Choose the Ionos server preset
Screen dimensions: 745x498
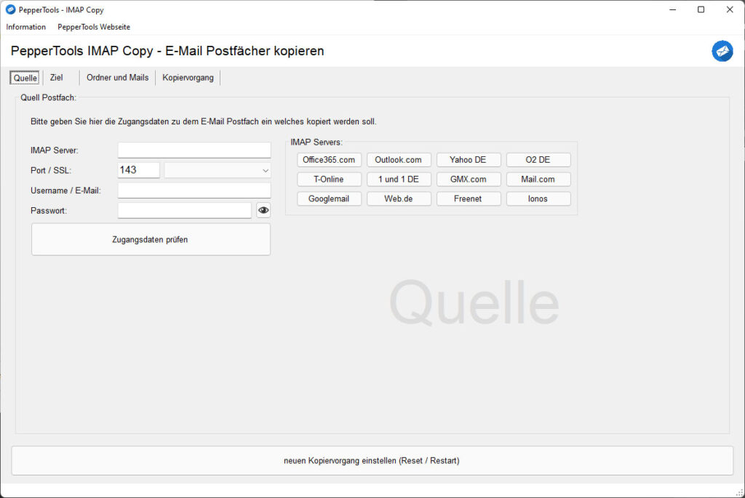point(538,198)
